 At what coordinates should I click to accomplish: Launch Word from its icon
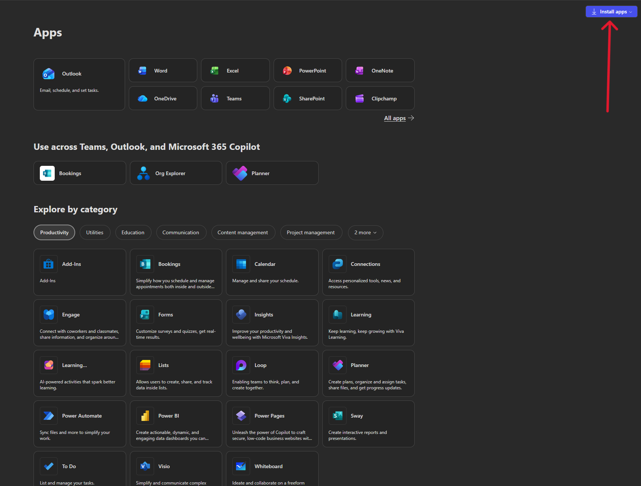[143, 71]
